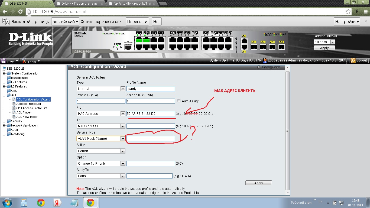Select Access Profile List in tree
370x208 pixels.
[29, 104]
